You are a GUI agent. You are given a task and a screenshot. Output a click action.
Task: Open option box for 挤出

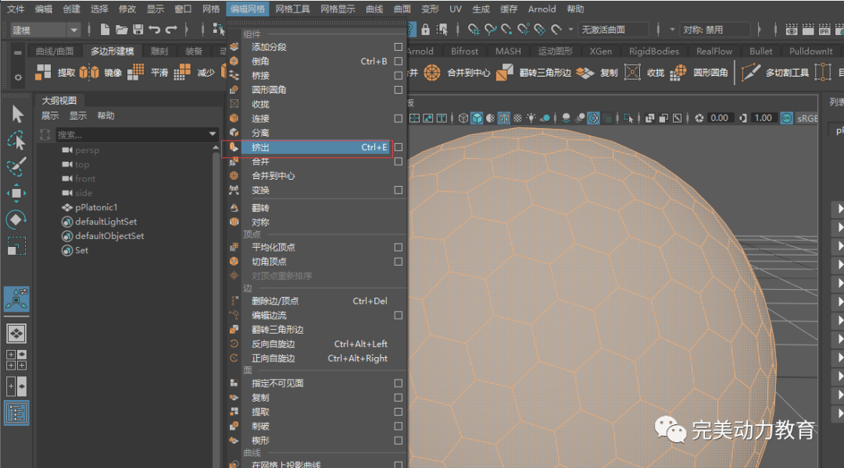[x=399, y=147]
